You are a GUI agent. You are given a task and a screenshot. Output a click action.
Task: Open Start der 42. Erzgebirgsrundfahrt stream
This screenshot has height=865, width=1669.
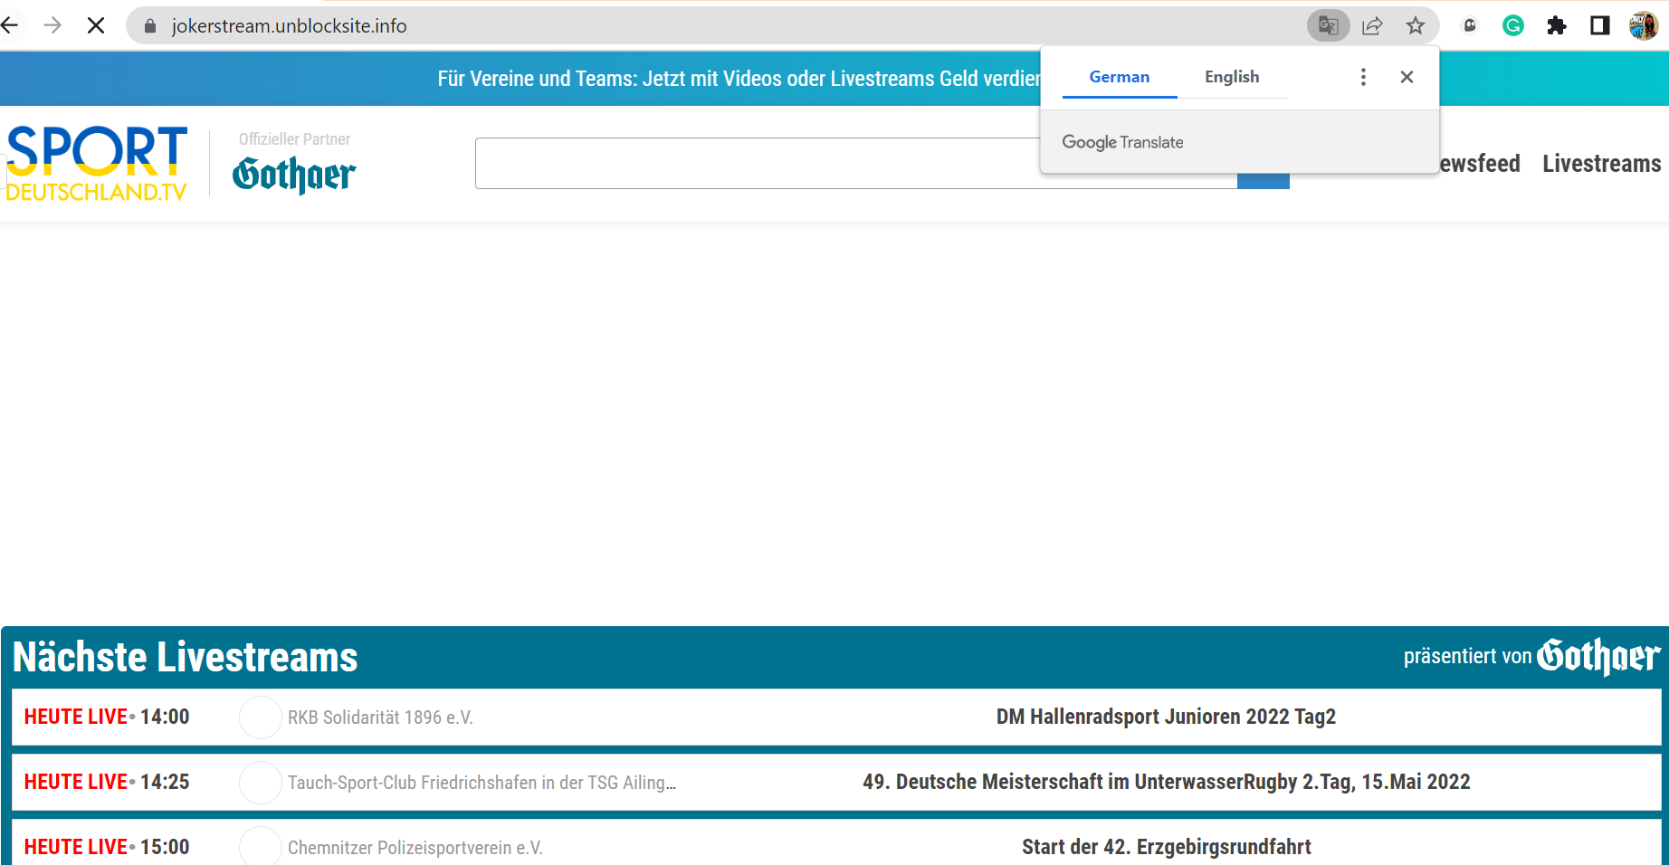click(x=1166, y=847)
